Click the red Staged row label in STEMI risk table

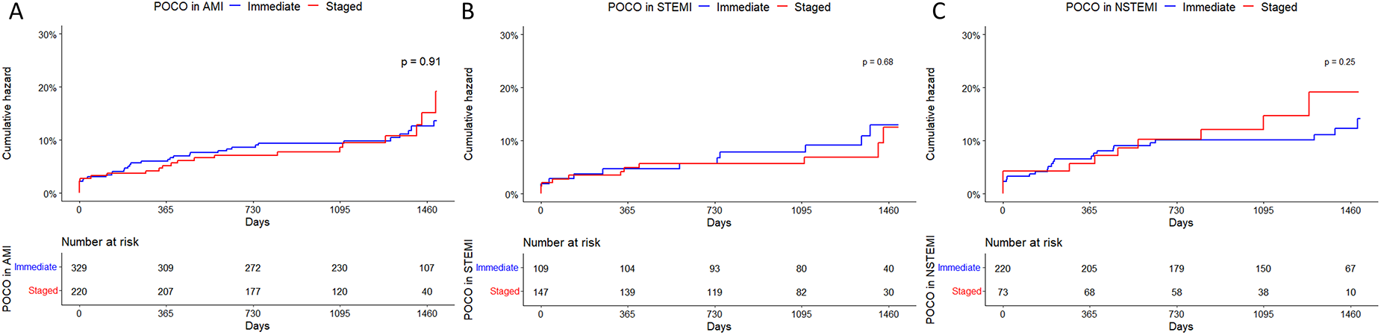pos(504,292)
